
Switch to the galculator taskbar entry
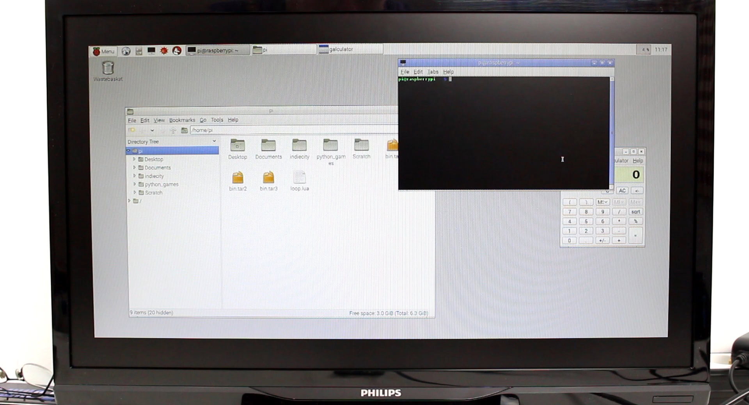(350, 49)
